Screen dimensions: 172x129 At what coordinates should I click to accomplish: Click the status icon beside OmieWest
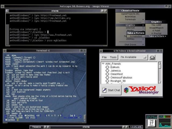click(x=107, y=74)
